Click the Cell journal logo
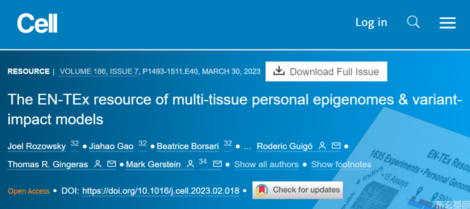The width and height of the screenshot is (470, 209). click(37, 23)
